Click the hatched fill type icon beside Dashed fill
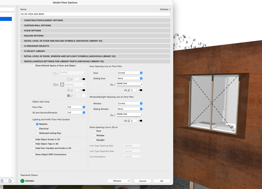Image resolution: width=262 pixels, height=189 pixels. point(56,85)
